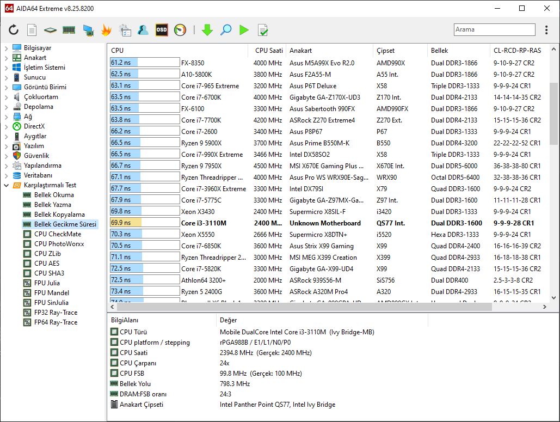
Task: Sort by the CPU column header
Action: click(x=177, y=51)
